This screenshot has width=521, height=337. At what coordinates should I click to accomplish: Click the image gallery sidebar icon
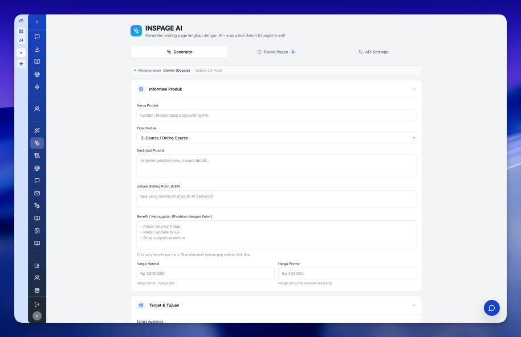click(37, 231)
